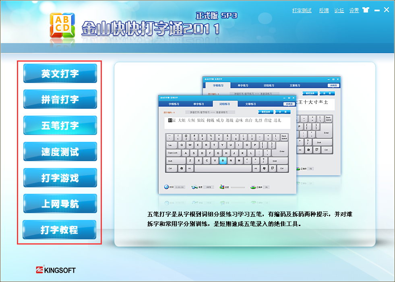Click the 金山快快打字通2011 title text
This screenshot has height=282, width=395.
(x=151, y=29)
